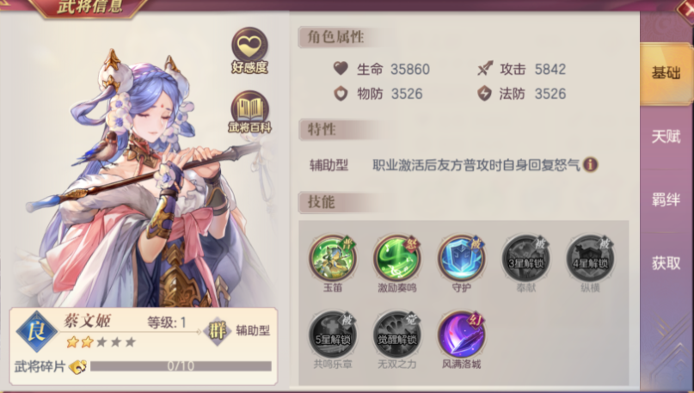Screen dimensions: 694x393
Task: Switch to the 天赋 tab
Action: [666, 137]
